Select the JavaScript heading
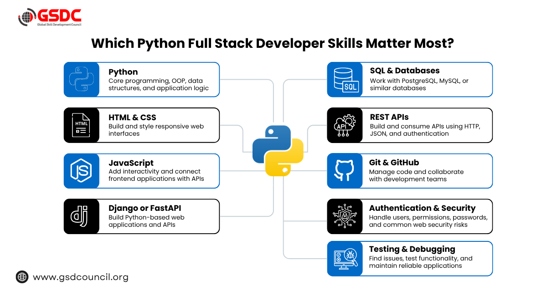 (x=131, y=163)
